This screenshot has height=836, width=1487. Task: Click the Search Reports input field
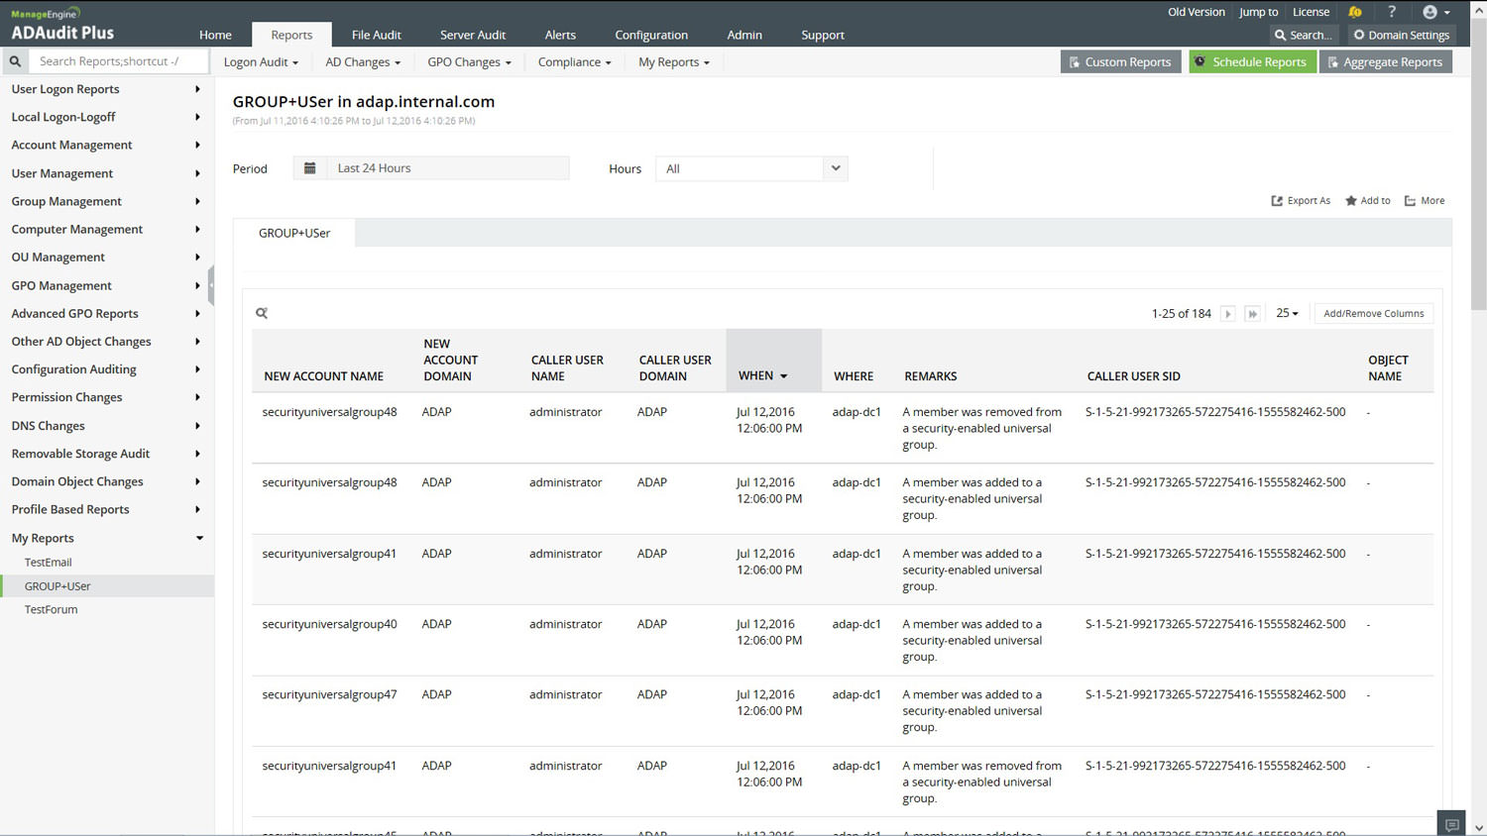pyautogui.click(x=119, y=61)
